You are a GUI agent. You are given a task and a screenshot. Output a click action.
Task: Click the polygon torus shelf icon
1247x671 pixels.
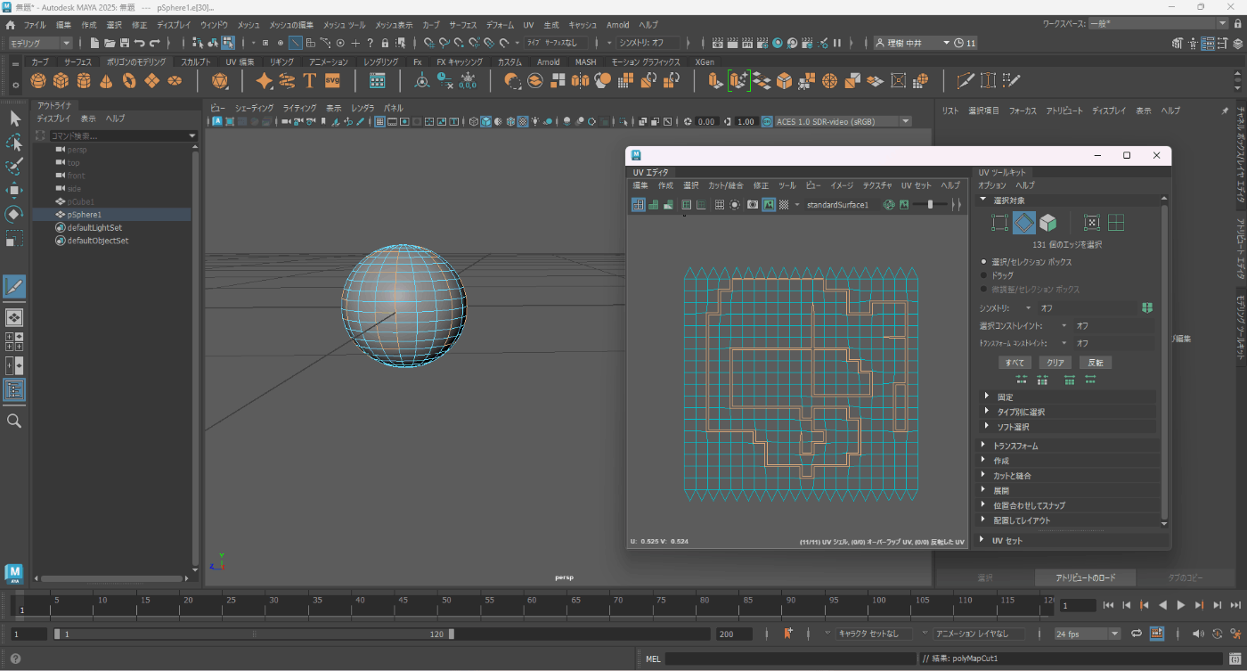pos(129,81)
